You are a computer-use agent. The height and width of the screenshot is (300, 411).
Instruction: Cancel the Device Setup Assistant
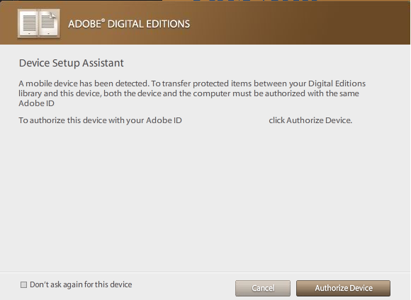[x=263, y=288]
